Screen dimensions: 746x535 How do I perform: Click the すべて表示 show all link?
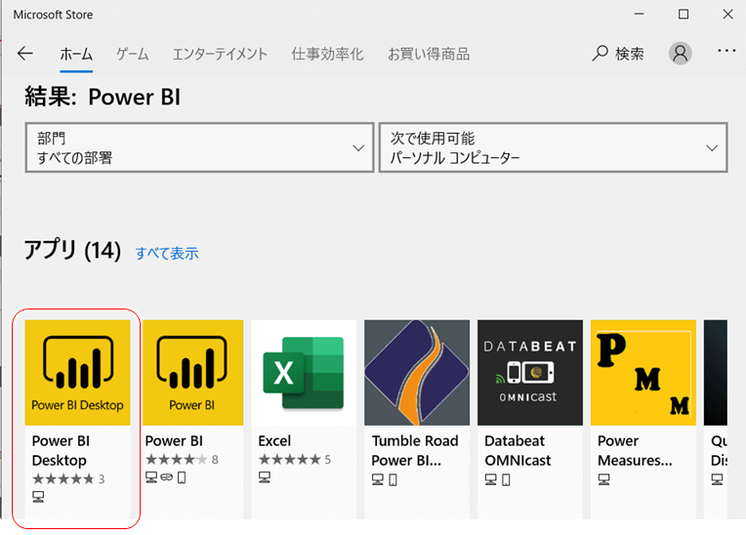[x=167, y=254]
